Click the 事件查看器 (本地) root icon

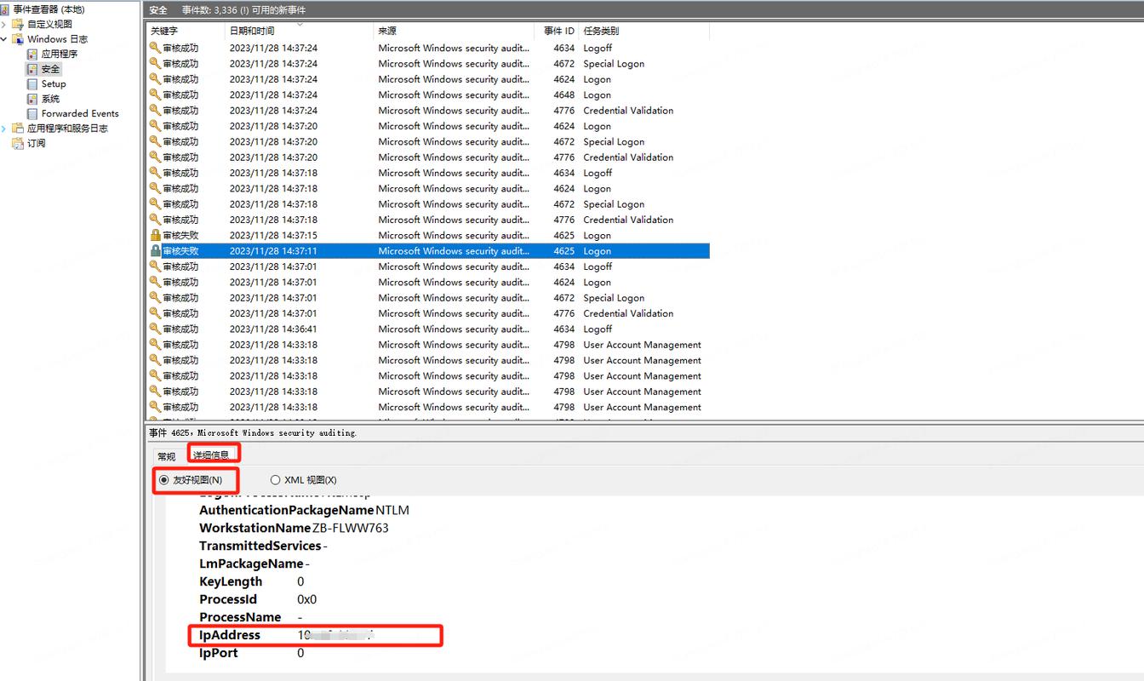tap(6, 9)
